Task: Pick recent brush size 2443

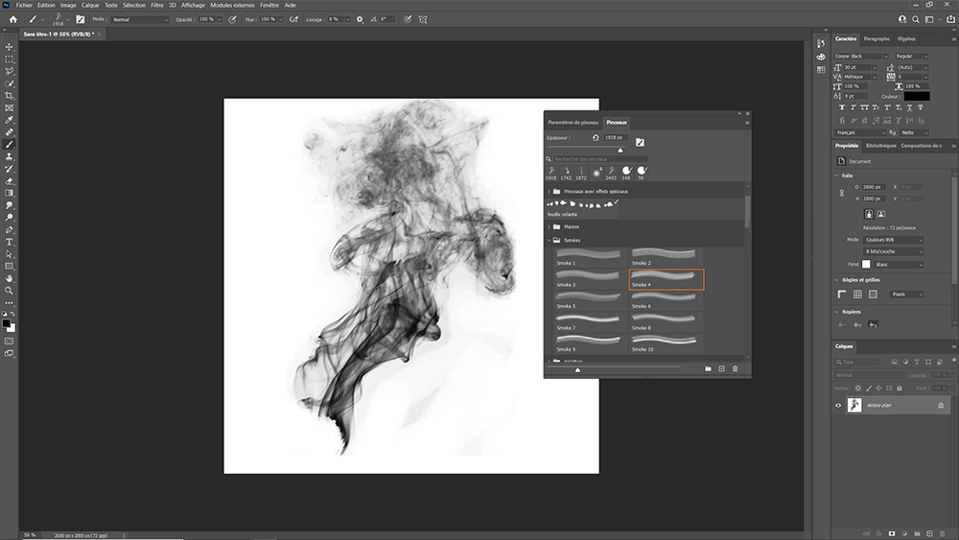Action: tap(611, 173)
